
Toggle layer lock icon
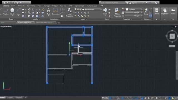tap(80, 9)
